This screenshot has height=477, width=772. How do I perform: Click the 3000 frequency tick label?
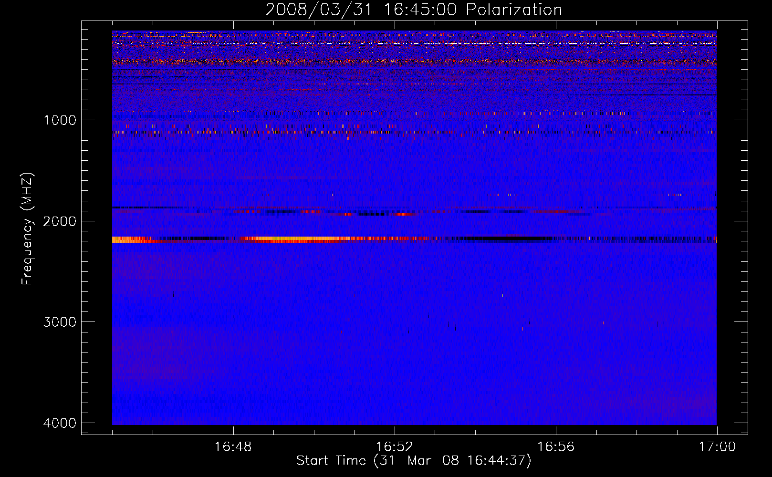pyautogui.click(x=60, y=322)
